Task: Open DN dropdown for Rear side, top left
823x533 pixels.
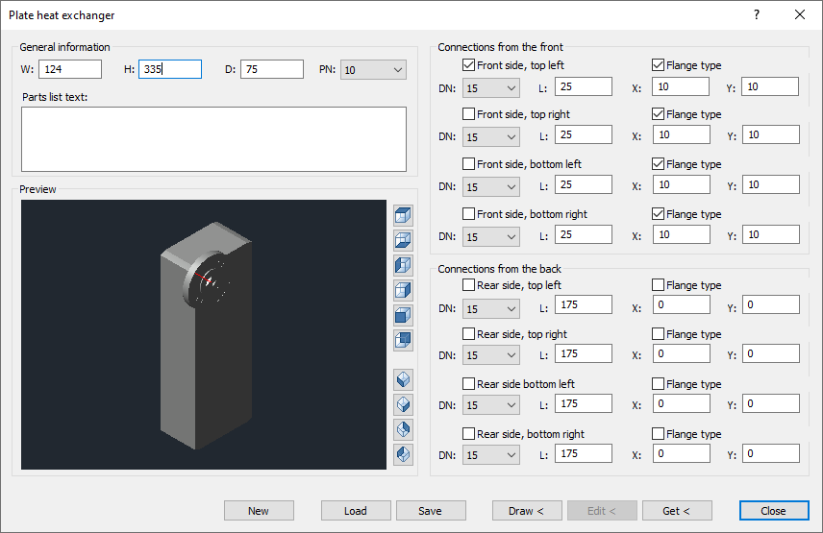Action: [490, 308]
